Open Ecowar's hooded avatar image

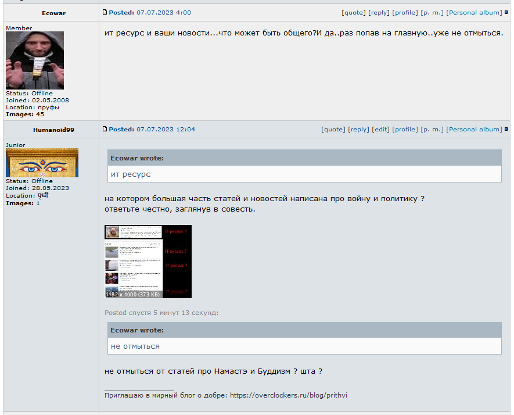pos(35,60)
